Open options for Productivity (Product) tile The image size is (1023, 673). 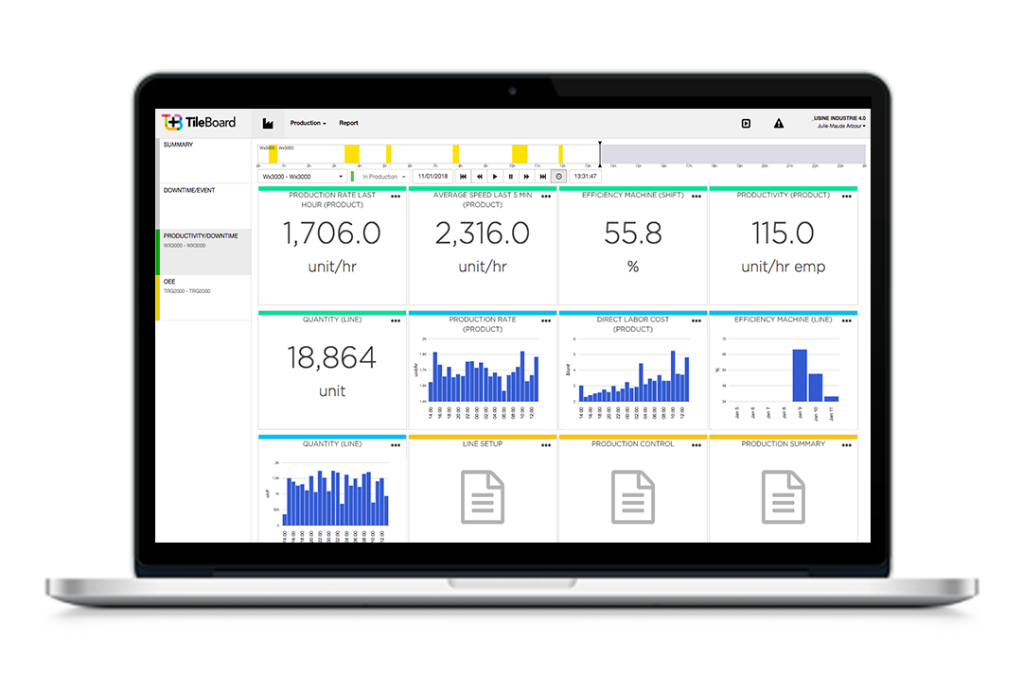click(847, 197)
